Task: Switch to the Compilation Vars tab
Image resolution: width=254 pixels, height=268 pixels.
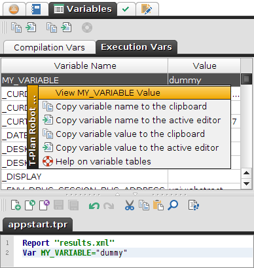Action: [50, 47]
